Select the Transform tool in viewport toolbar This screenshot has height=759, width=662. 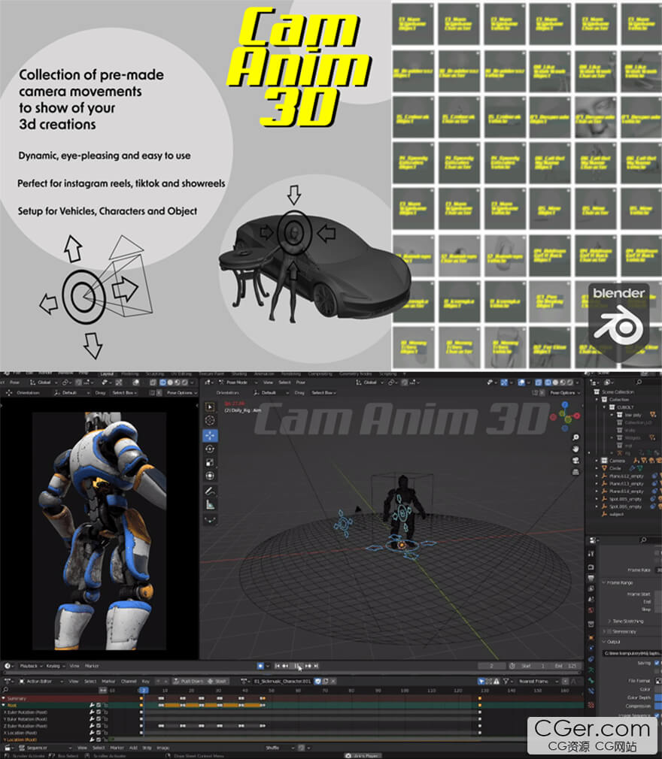point(210,476)
